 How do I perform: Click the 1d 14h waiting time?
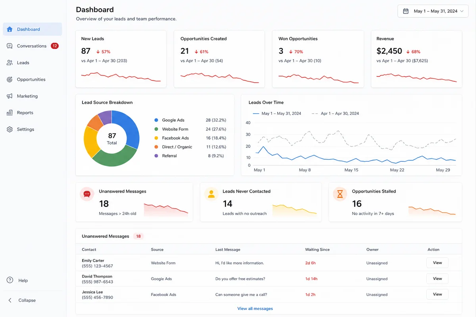(311, 279)
